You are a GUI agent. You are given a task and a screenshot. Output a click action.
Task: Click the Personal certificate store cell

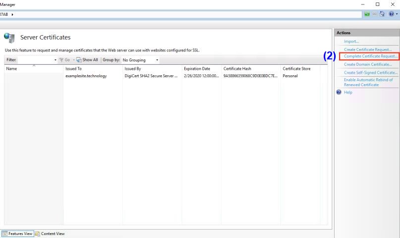[290, 76]
